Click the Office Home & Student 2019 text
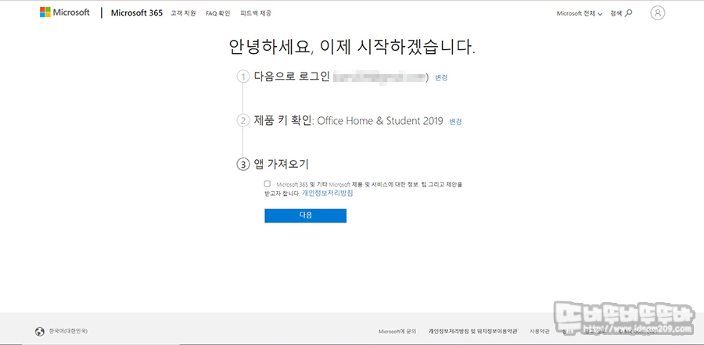This screenshot has height=345, width=704. coord(380,121)
